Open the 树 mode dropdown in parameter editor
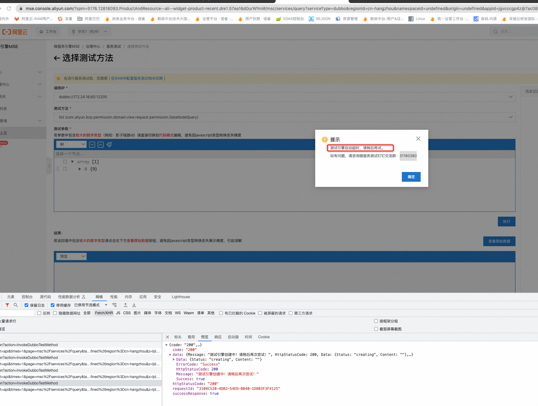The image size is (538, 406). click(71, 144)
